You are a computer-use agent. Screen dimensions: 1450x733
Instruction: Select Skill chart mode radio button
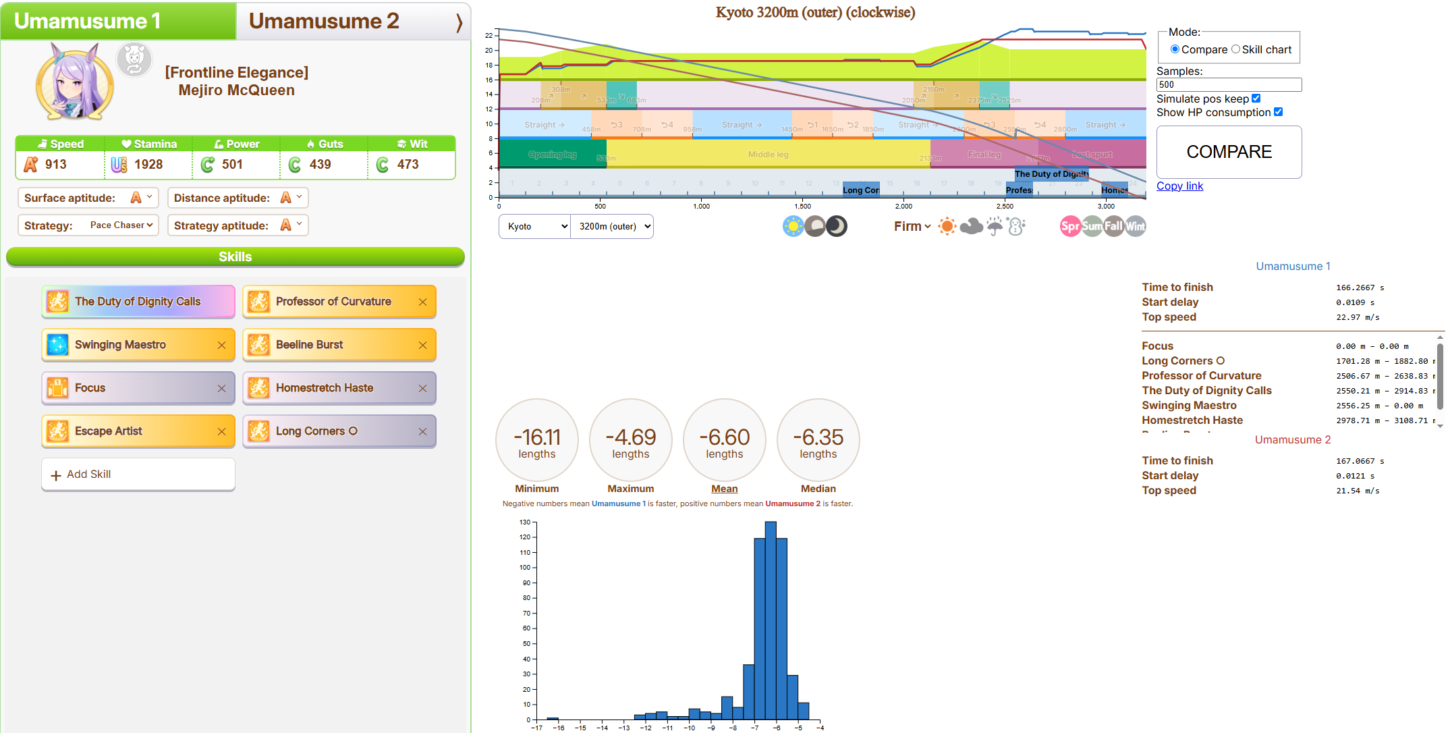[x=1235, y=49]
